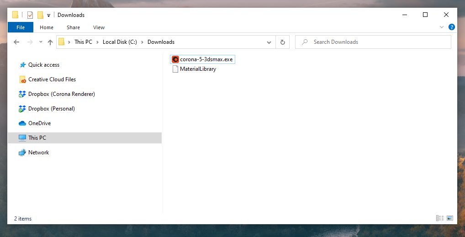The image size is (465, 237).
Task: Click Local Disk (C:) in breadcrumb path
Action: click(119, 42)
